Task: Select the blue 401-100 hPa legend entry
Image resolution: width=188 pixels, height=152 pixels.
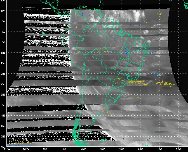Action: (x=20, y=145)
